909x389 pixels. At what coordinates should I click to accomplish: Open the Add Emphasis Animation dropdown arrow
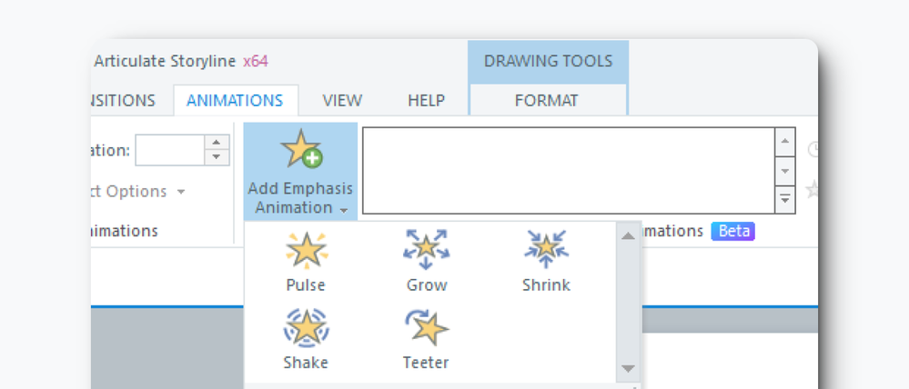[x=344, y=210]
